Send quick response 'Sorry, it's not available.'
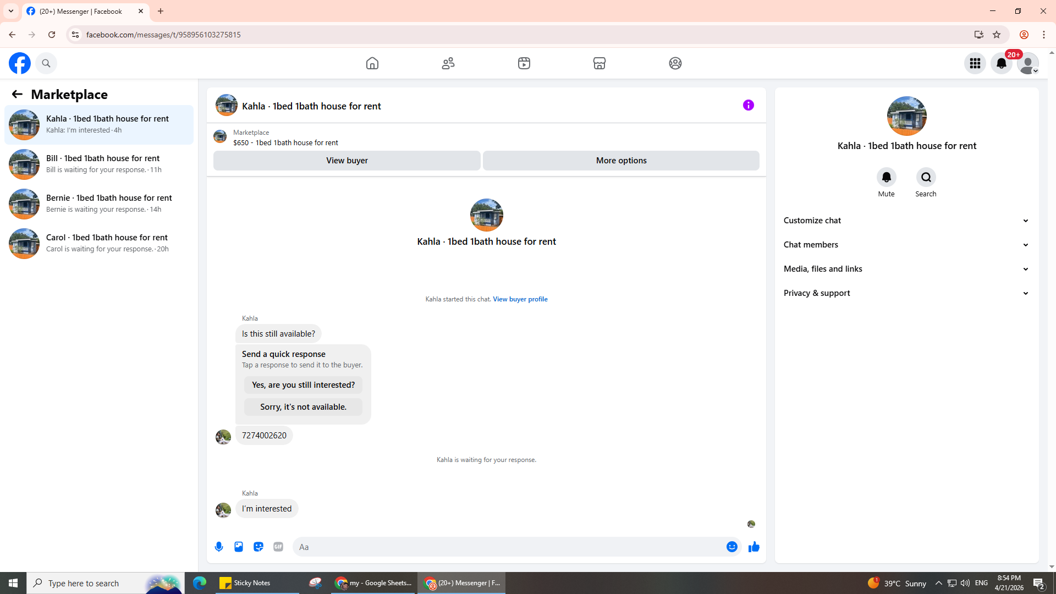Image resolution: width=1056 pixels, height=594 pixels. pos(304,407)
